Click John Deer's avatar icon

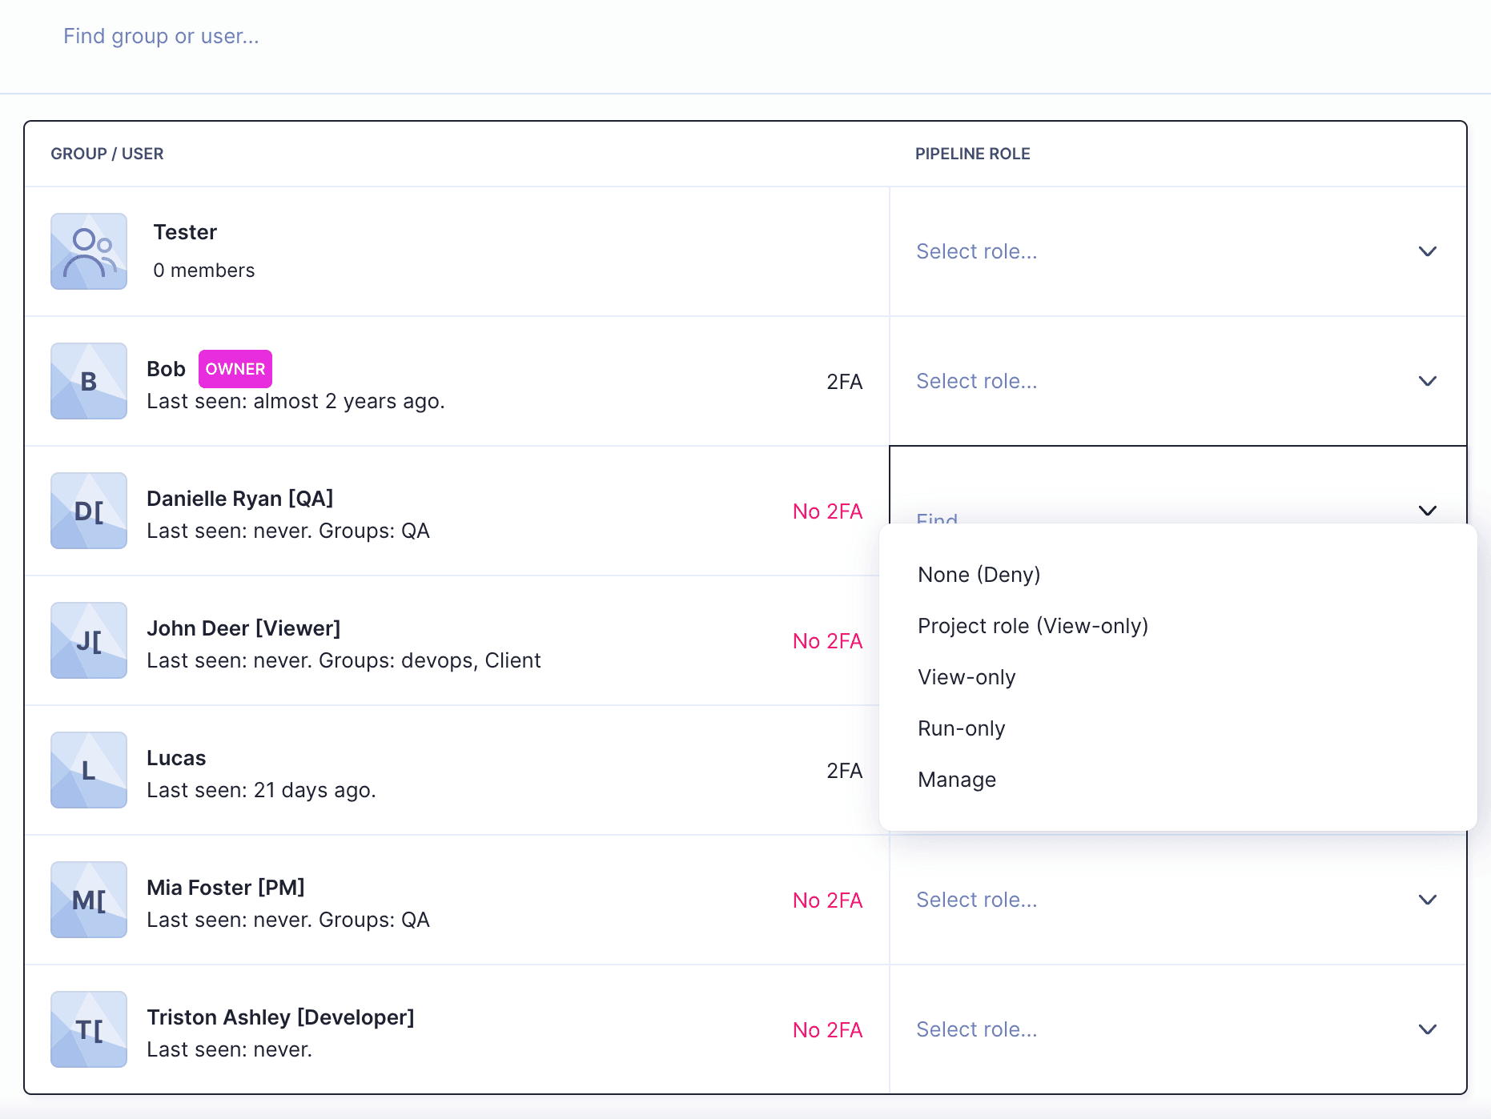(89, 640)
